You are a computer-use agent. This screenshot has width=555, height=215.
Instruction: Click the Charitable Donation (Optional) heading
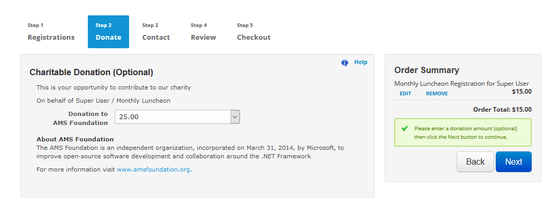pyautogui.click(x=92, y=72)
